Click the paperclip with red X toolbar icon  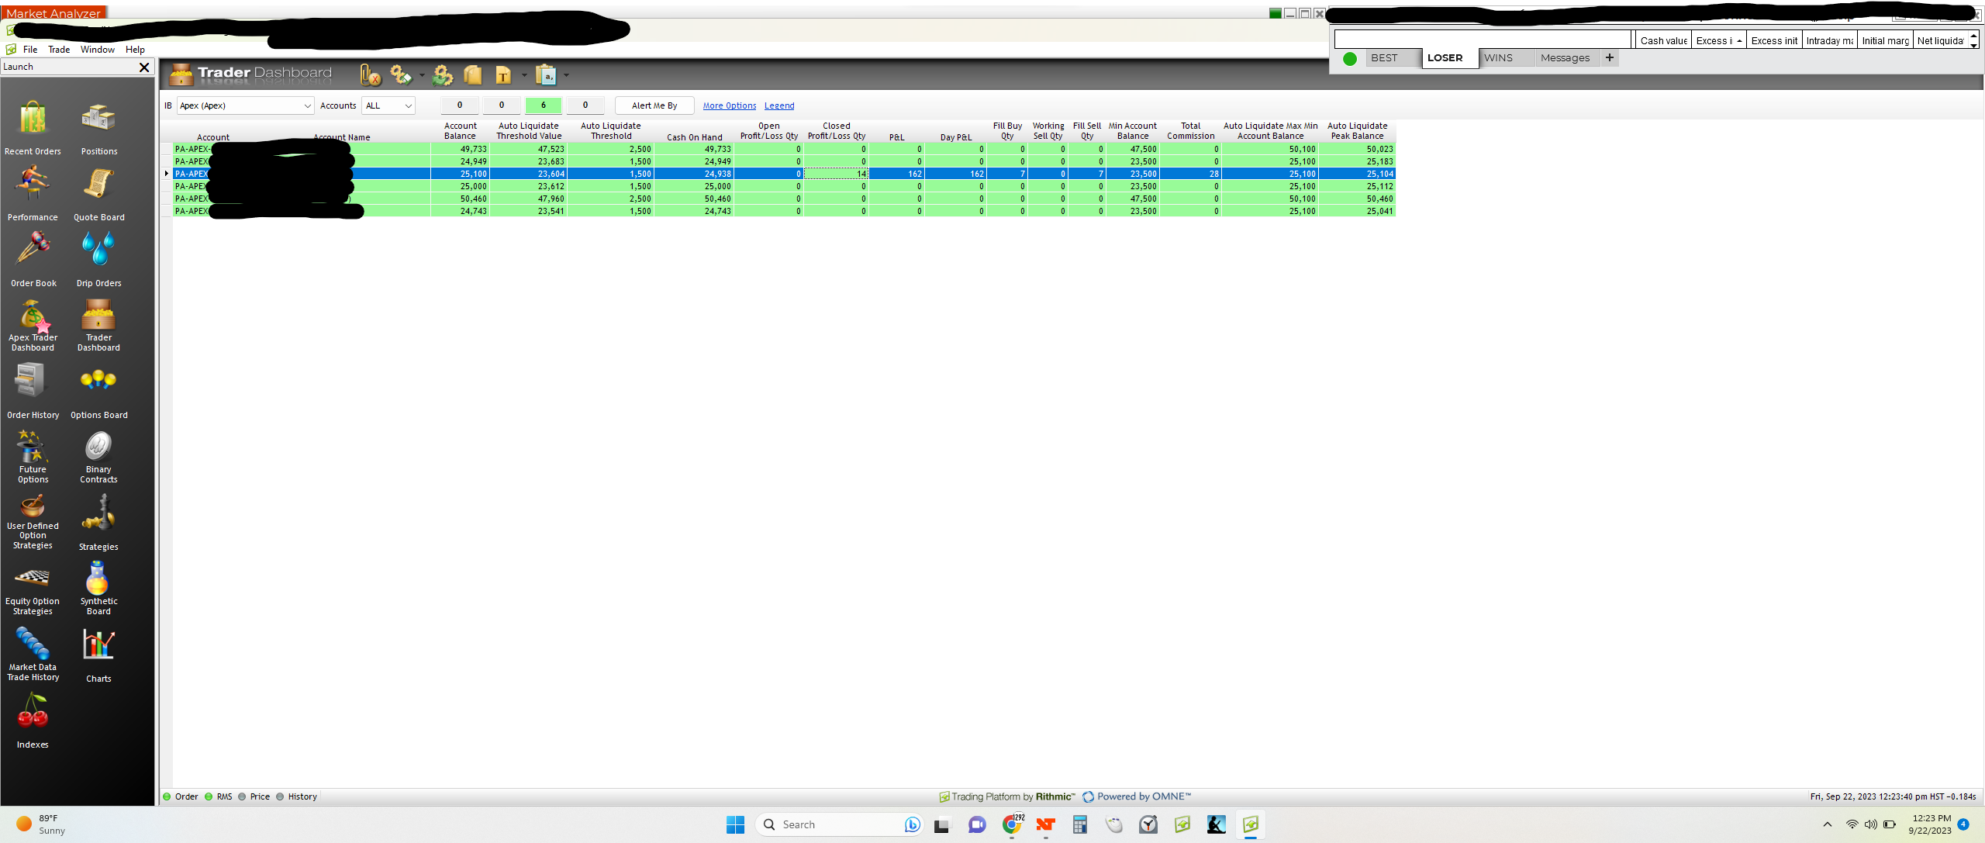371,75
